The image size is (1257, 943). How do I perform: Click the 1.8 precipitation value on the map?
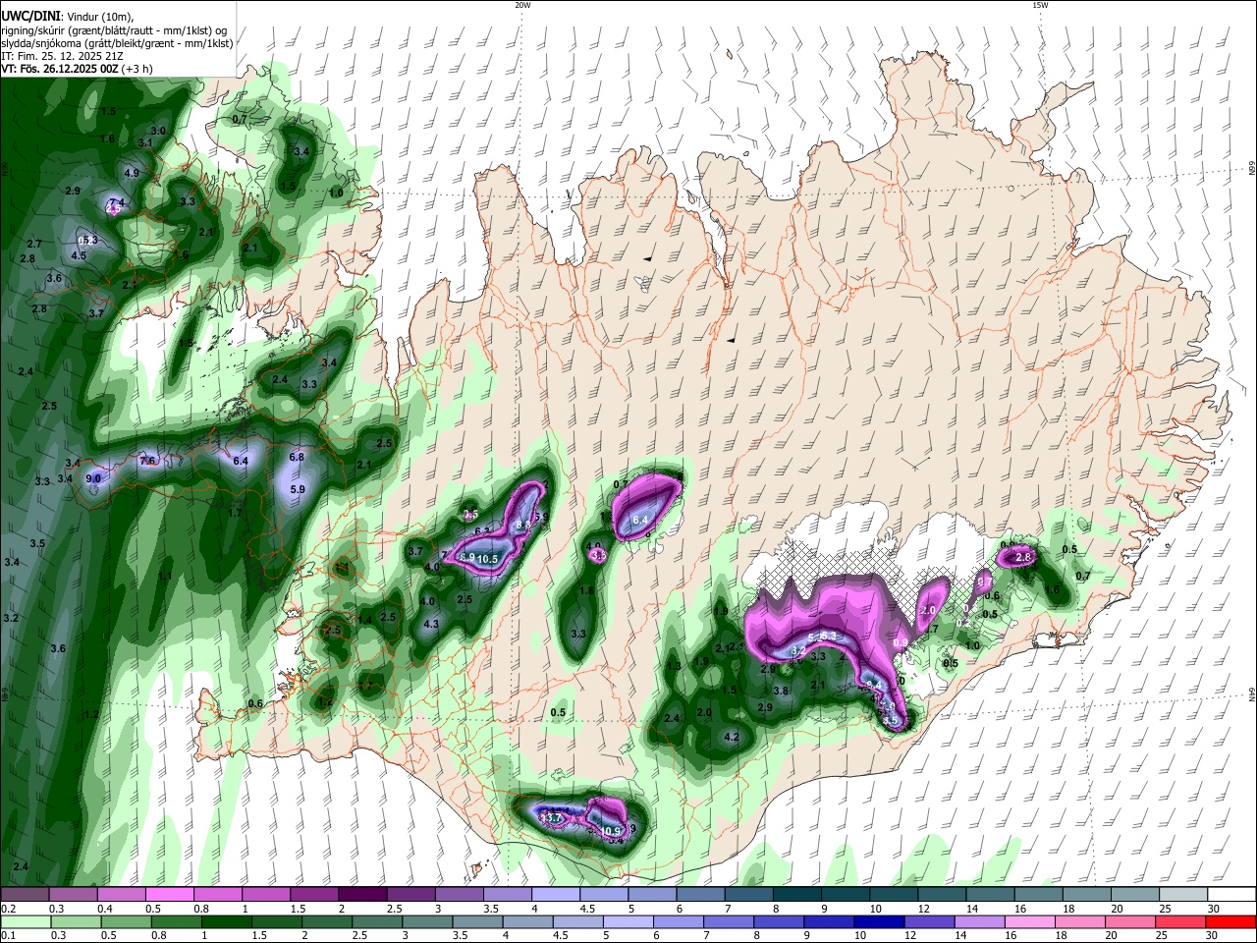click(586, 590)
